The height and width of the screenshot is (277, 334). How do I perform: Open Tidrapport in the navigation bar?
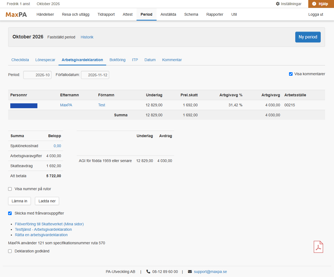click(106, 14)
